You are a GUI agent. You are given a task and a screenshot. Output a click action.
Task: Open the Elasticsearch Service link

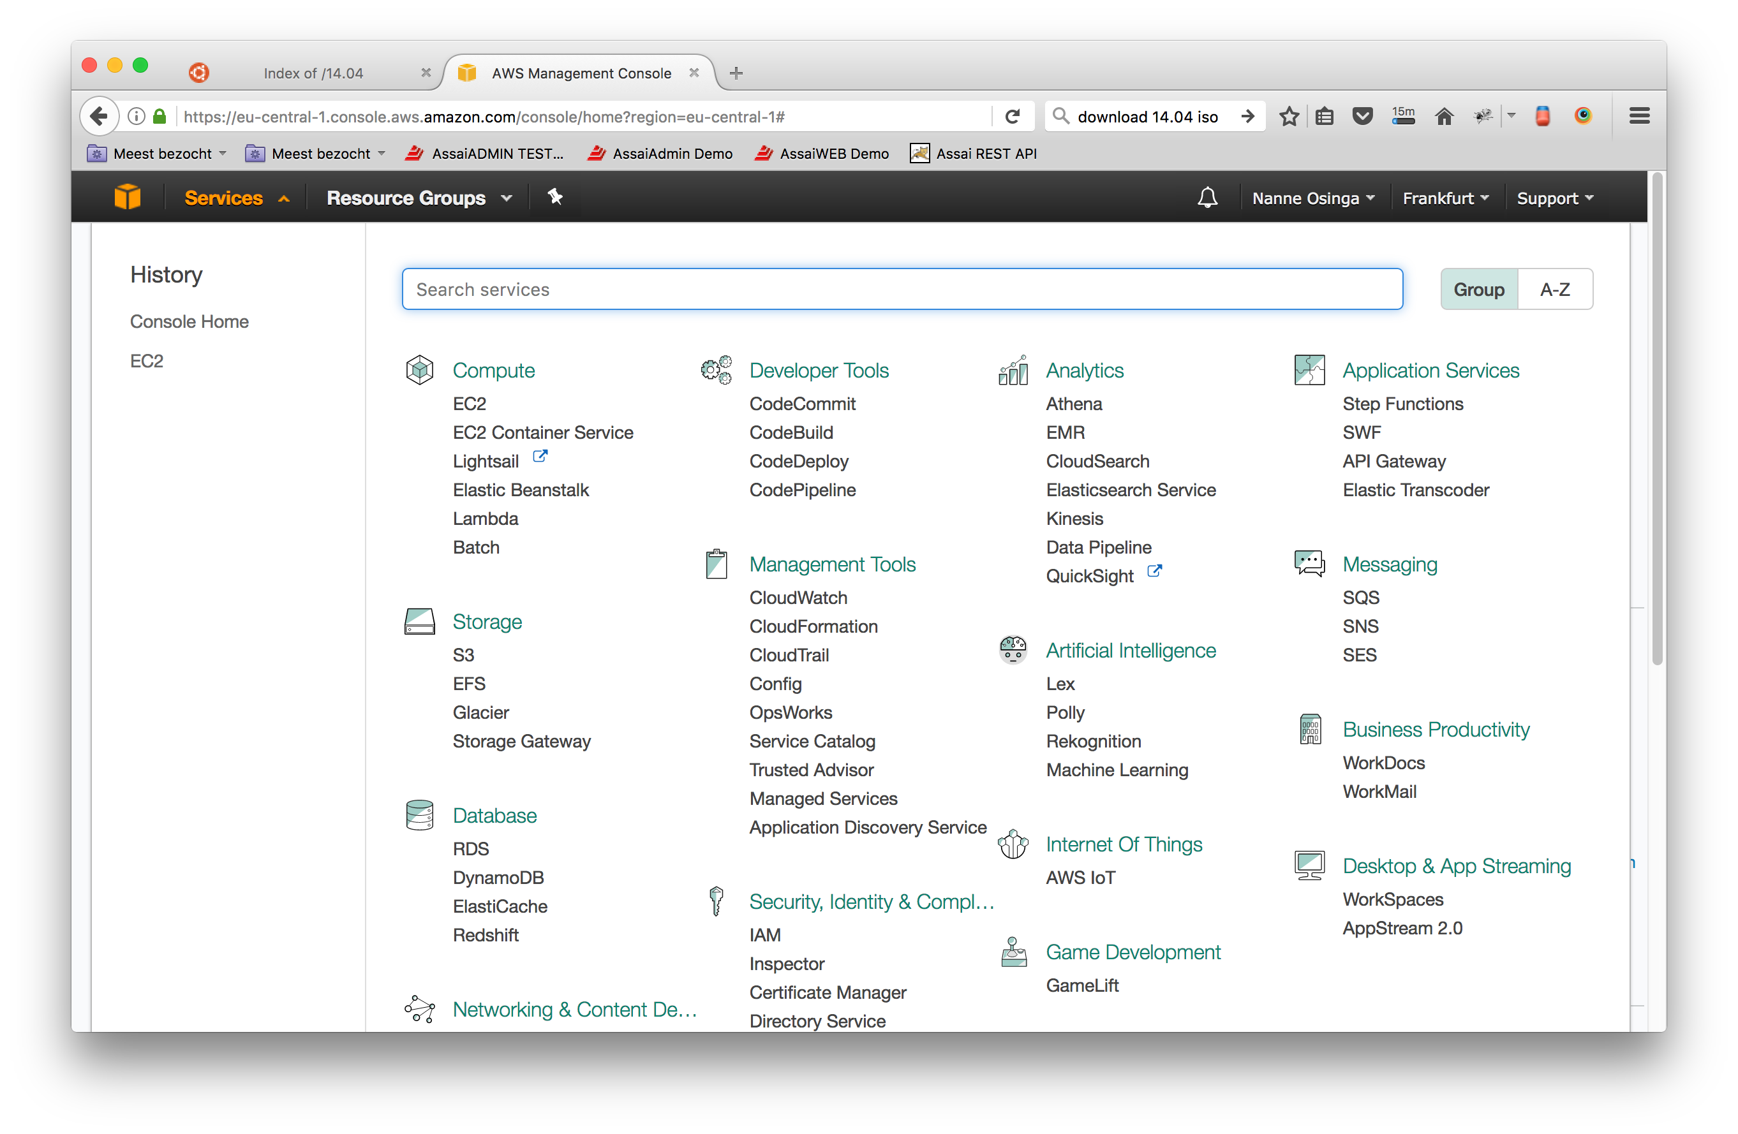(1131, 489)
